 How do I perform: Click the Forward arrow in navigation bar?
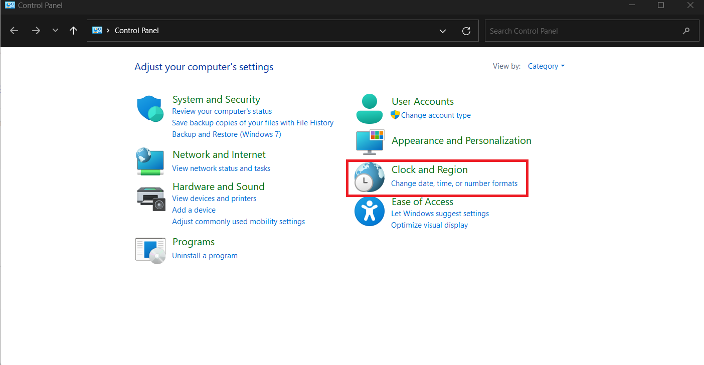pyautogui.click(x=36, y=31)
